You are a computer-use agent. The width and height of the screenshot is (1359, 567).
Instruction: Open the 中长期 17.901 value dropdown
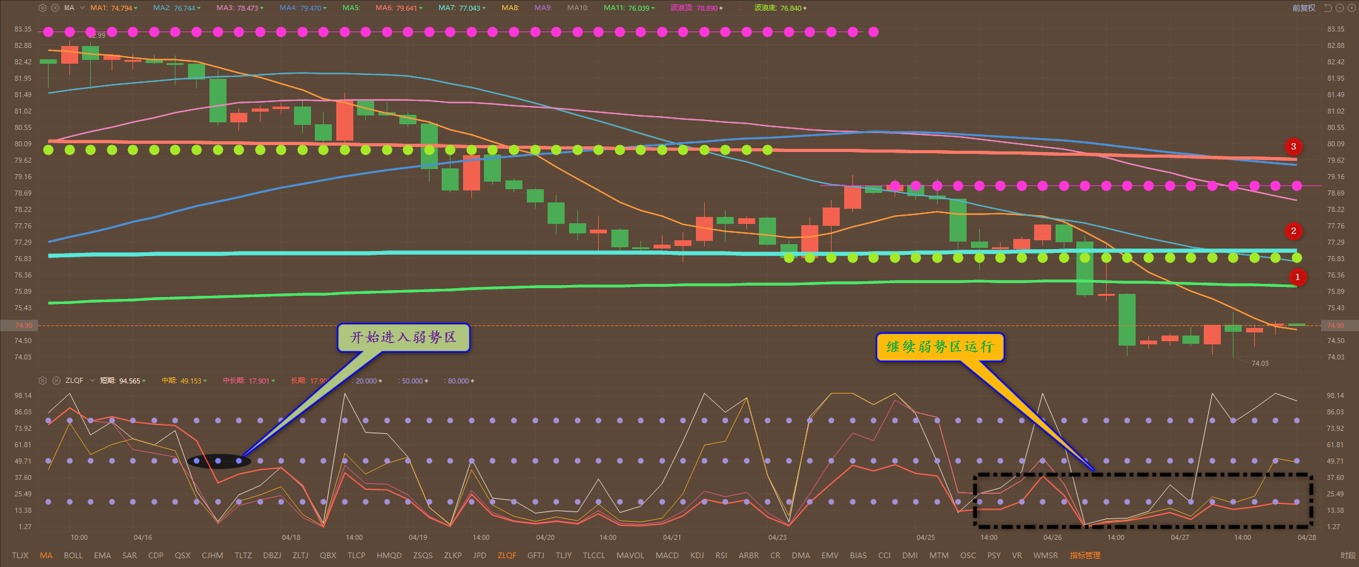coord(273,381)
